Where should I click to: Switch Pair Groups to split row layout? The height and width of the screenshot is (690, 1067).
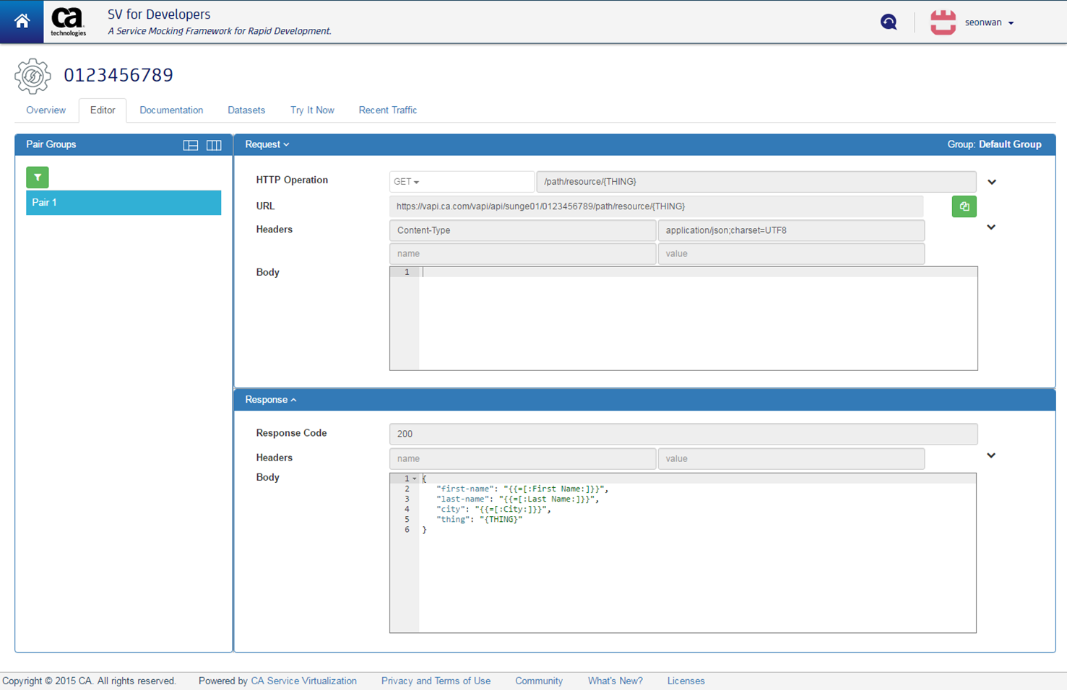[191, 145]
